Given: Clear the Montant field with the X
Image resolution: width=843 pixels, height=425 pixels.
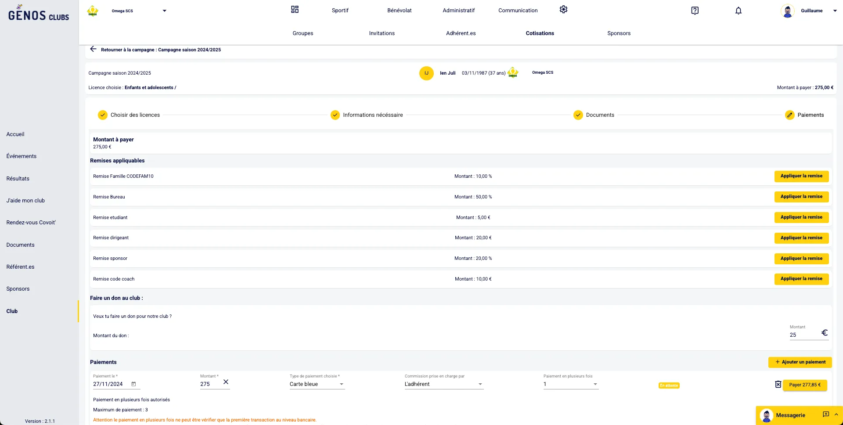Looking at the screenshot, I should pyautogui.click(x=226, y=382).
